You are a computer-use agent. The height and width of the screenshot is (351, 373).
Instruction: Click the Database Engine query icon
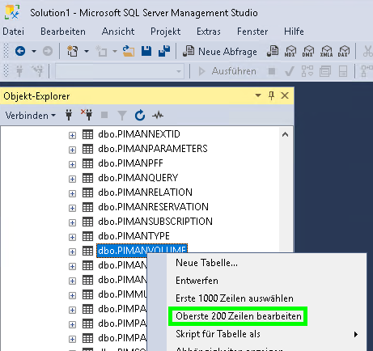tap(273, 51)
